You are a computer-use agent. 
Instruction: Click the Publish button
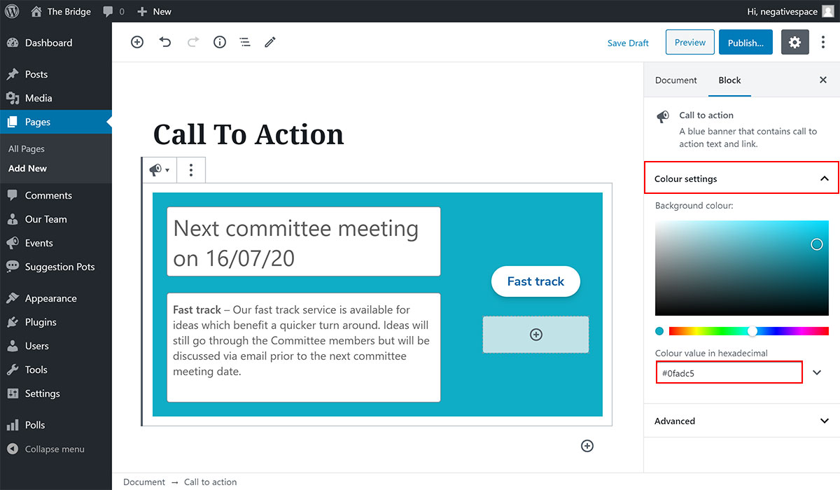[745, 43]
